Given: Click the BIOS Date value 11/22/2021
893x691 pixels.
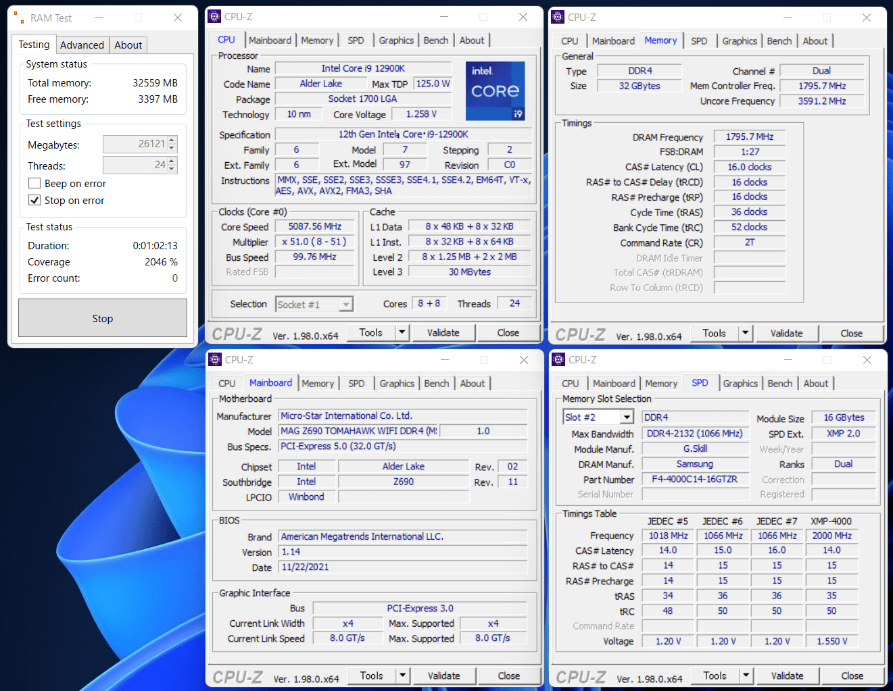Looking at the screenshot, I should 403,567.
